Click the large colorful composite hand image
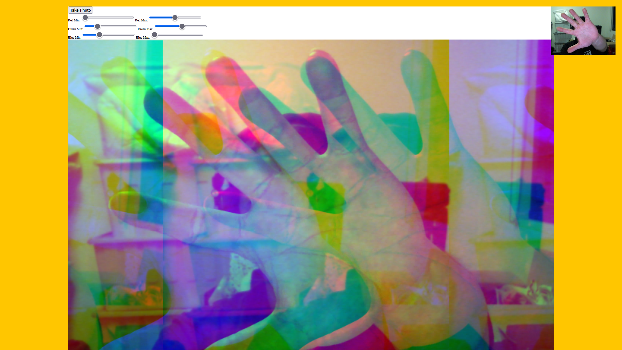The height and width of the screenshot is (350, 622). click(x=310, y=194)
